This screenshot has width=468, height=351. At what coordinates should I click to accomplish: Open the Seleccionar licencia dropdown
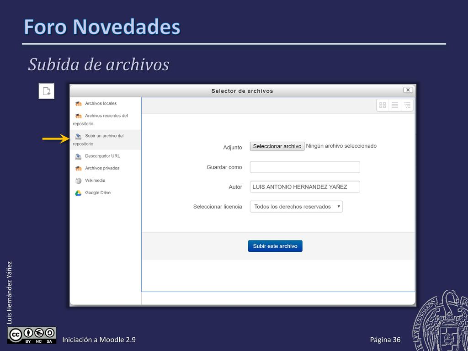(296, 207)
